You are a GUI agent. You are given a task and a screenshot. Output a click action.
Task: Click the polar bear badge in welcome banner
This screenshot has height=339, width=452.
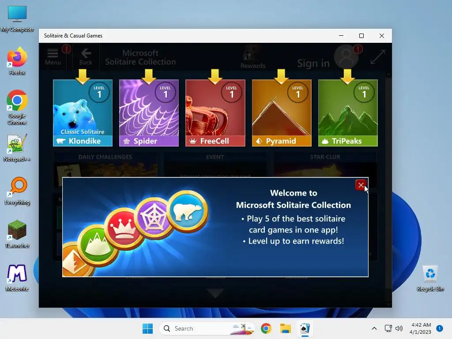188,211
